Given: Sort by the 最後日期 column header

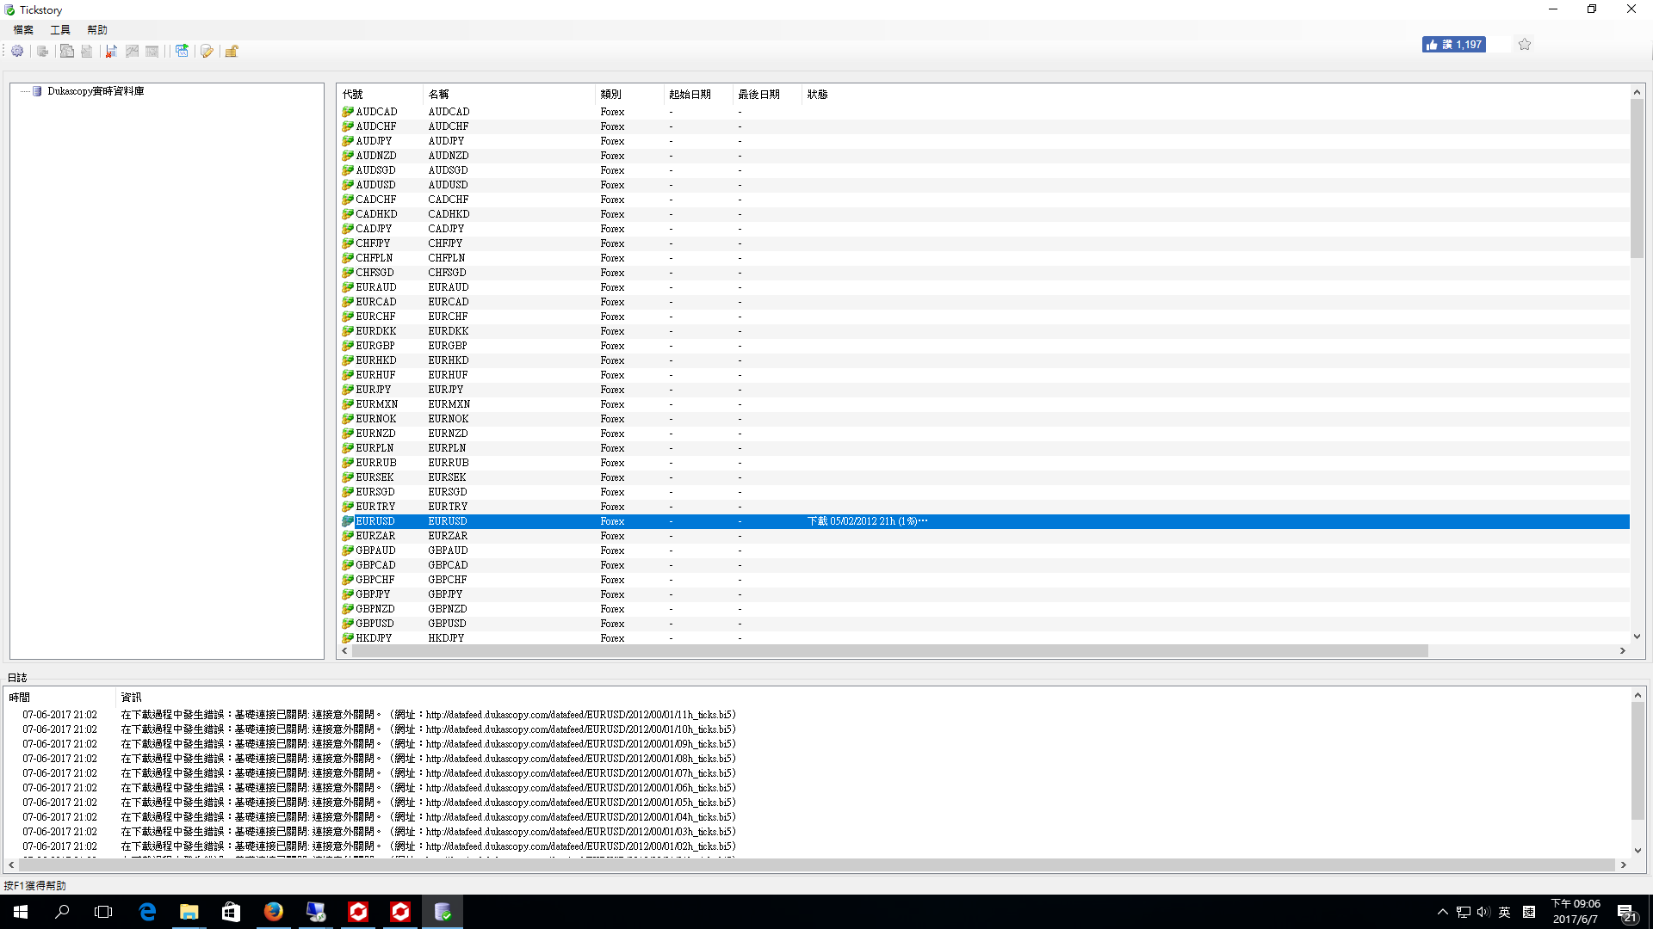Looking at the screenshot, I should (x=767, y=95).
